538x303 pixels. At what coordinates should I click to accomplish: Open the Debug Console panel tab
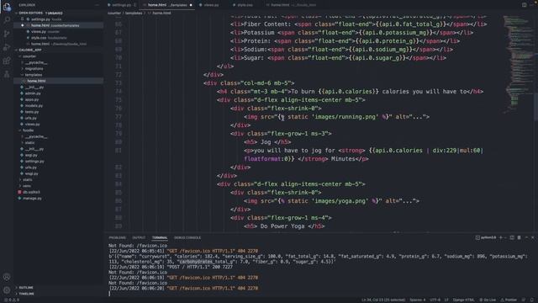pyautogui.click(x=187, y=237)
